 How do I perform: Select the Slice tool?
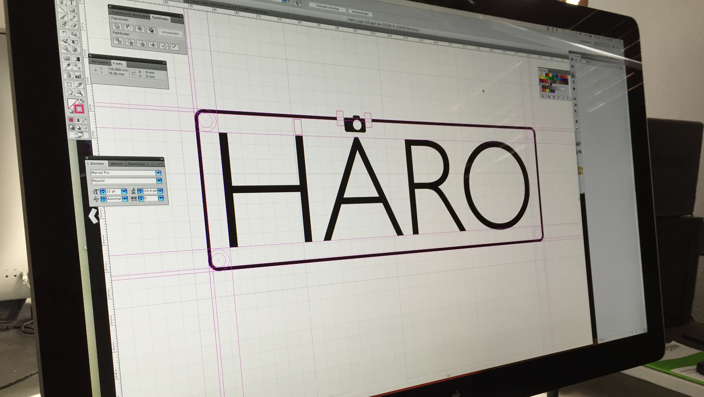pyautogui.click(x=79, y=85)
